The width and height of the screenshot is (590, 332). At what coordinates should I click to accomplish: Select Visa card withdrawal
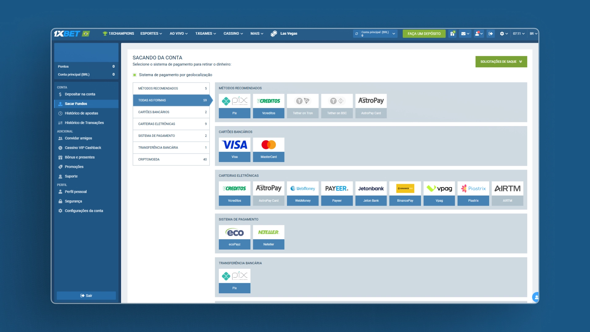click(234, 150)
